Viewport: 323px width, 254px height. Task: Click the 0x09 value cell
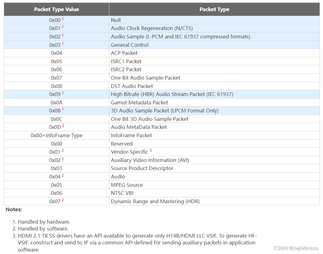(x=57, y=94)
